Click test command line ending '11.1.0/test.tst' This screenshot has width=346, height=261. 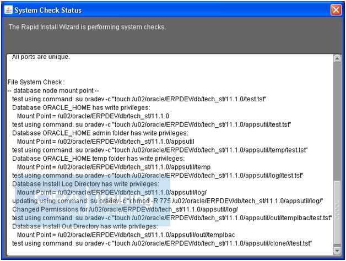(139, 99)
